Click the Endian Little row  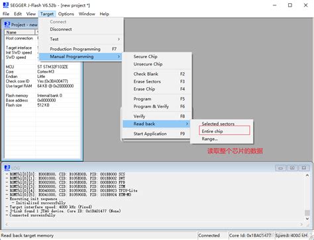coord(42,77)
